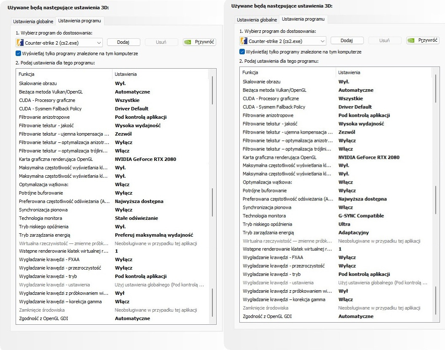Click Wygładzanie krawędzi - przezroczystość in left panel
The width and height of the screenshot is (445, 350).
[113, 268]
